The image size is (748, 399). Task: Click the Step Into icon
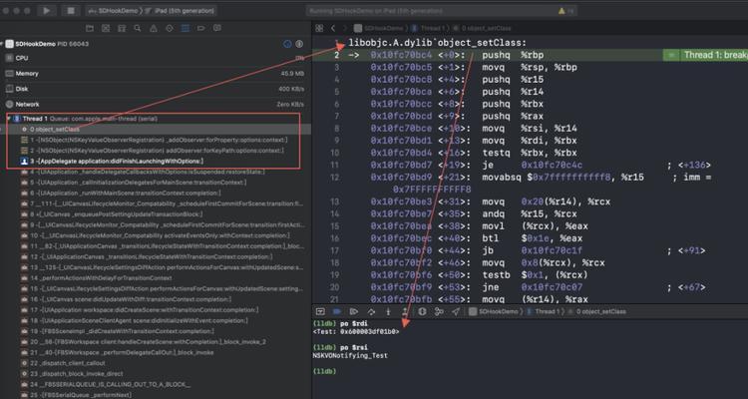tap(388, 311)
